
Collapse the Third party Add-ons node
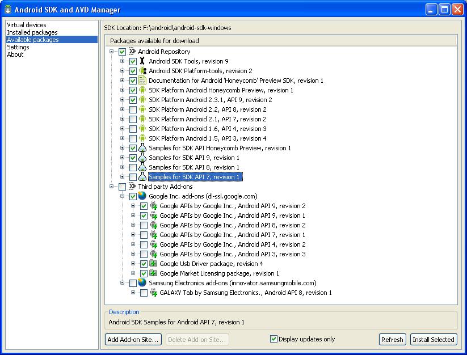(111, 186)
